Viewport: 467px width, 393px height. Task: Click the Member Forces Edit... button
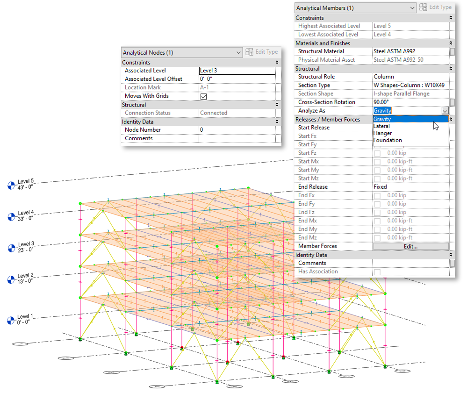pos(411,247)
